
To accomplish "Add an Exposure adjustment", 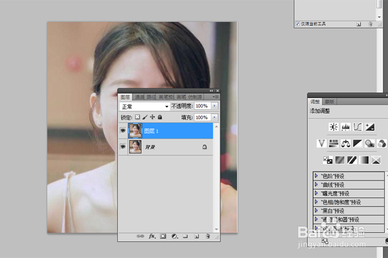I will click(x=370, y=127).
